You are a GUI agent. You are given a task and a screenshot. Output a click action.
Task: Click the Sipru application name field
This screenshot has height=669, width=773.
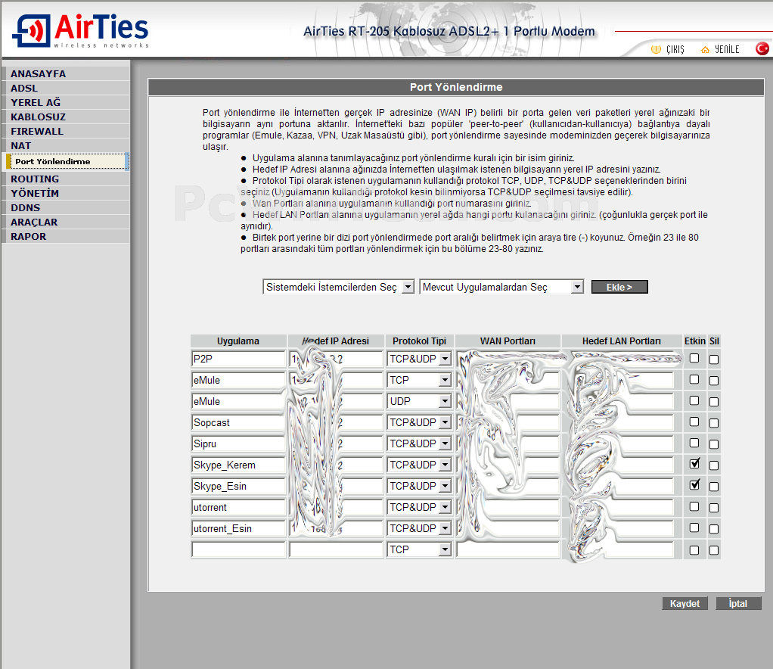(x=238, y=443)
